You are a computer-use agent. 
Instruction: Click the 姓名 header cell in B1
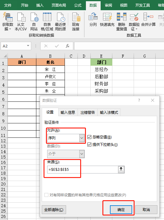click(x=50, y=62)
